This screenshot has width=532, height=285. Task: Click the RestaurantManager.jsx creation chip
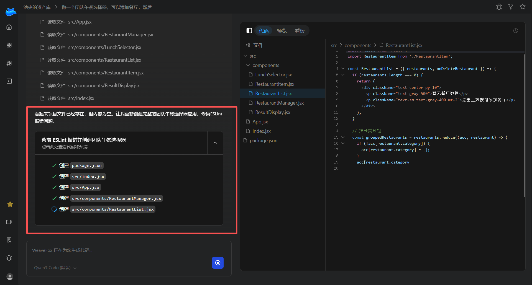point(116,198)
